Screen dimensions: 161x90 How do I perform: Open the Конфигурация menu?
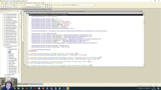16,3
